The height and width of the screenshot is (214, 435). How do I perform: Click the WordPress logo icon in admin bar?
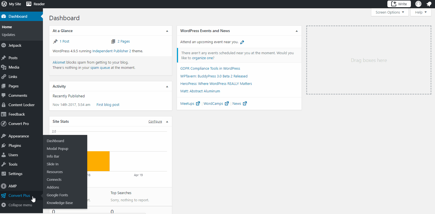tap(4, 4)
